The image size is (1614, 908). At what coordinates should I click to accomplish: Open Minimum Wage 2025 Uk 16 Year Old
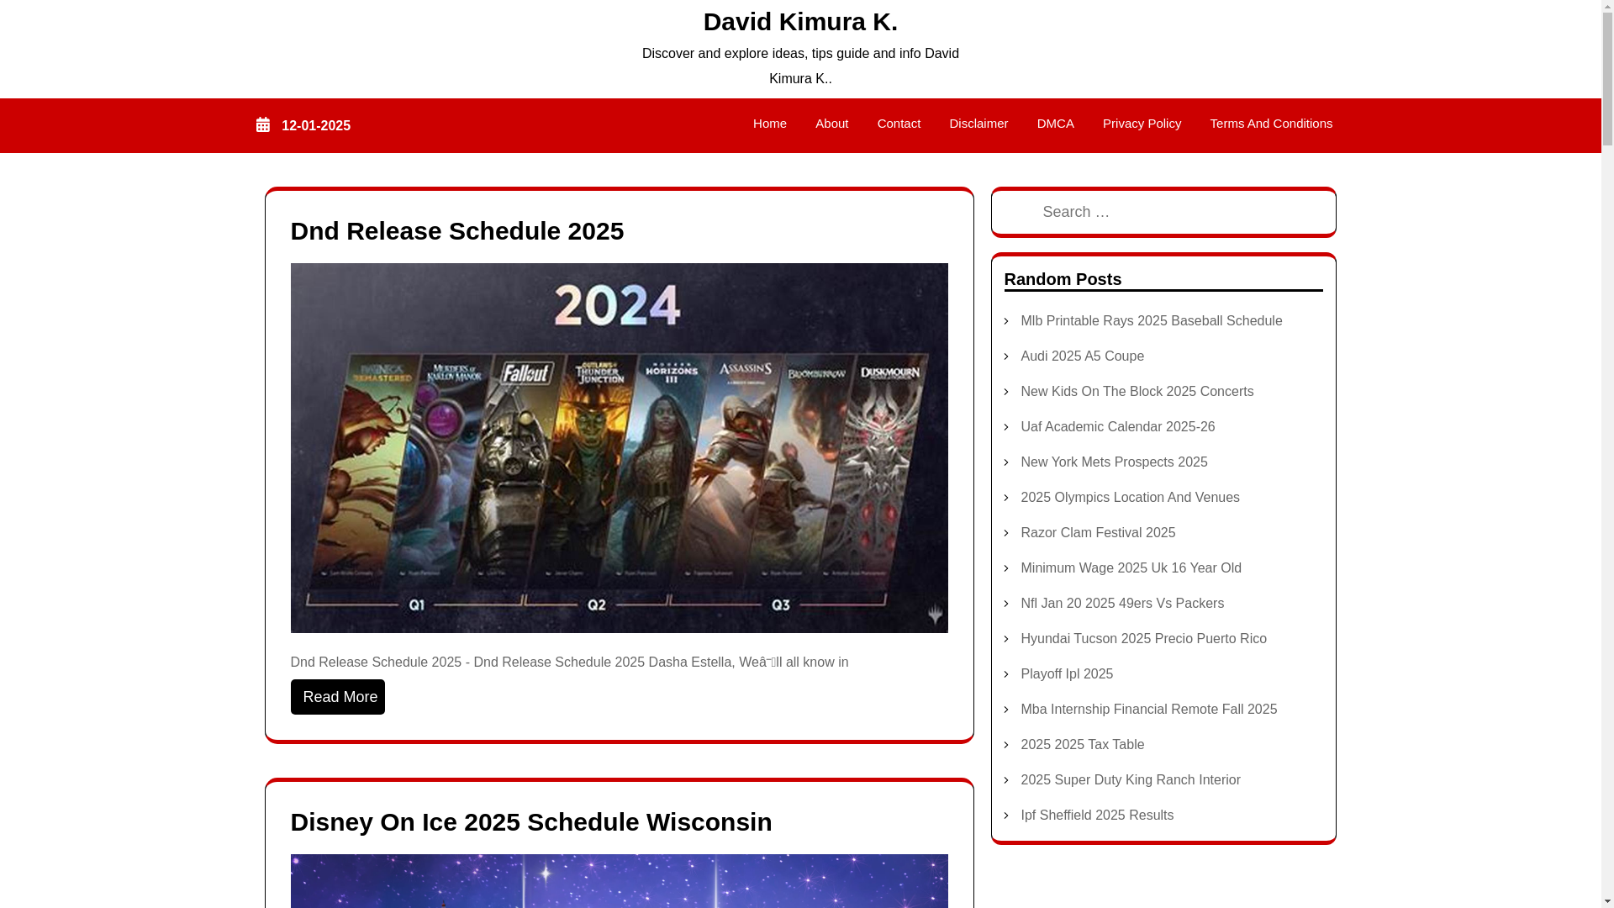coord(1131,568)
